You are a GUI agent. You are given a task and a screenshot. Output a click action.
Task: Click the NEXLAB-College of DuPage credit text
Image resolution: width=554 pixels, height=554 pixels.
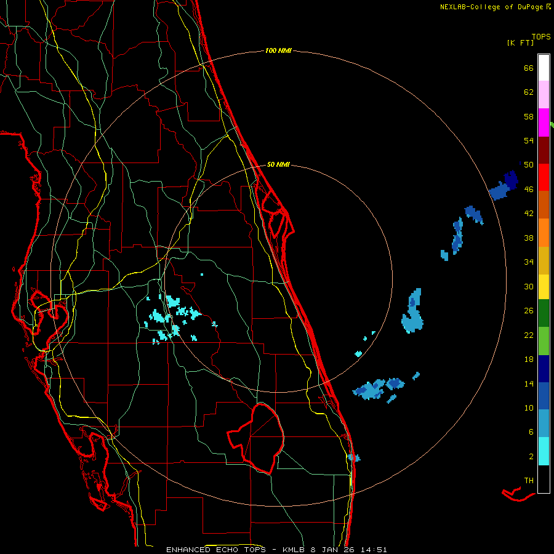(x=495, y=7)
